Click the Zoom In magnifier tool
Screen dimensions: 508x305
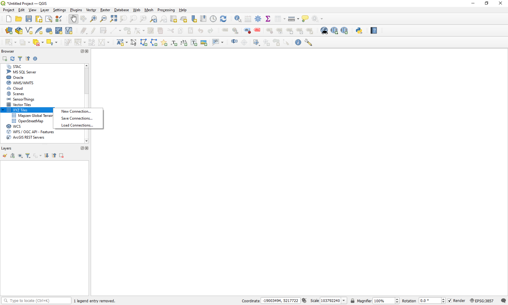pyautogui.click(x=93, y=19)
